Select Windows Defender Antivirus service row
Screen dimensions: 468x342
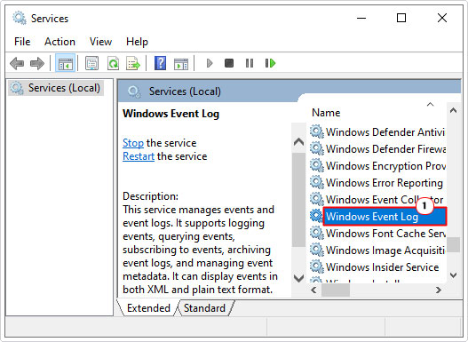[377, 131]
